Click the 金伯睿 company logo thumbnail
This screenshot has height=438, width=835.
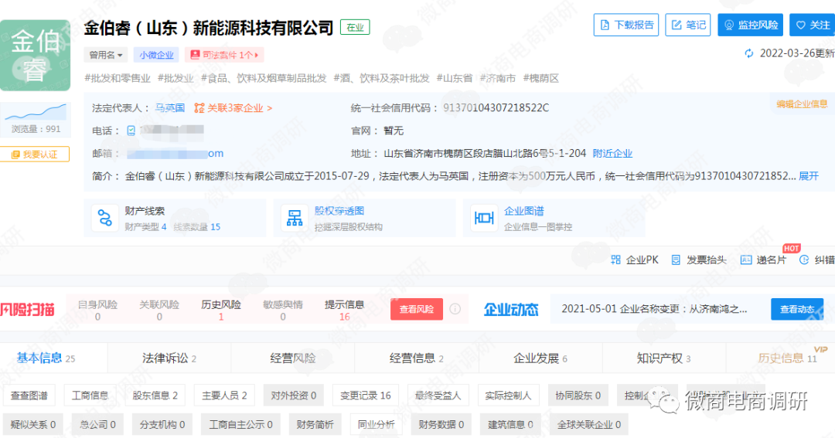click(x=35, y=56)
